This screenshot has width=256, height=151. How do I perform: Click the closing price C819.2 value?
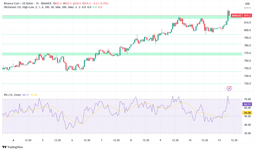pos(86,3)
